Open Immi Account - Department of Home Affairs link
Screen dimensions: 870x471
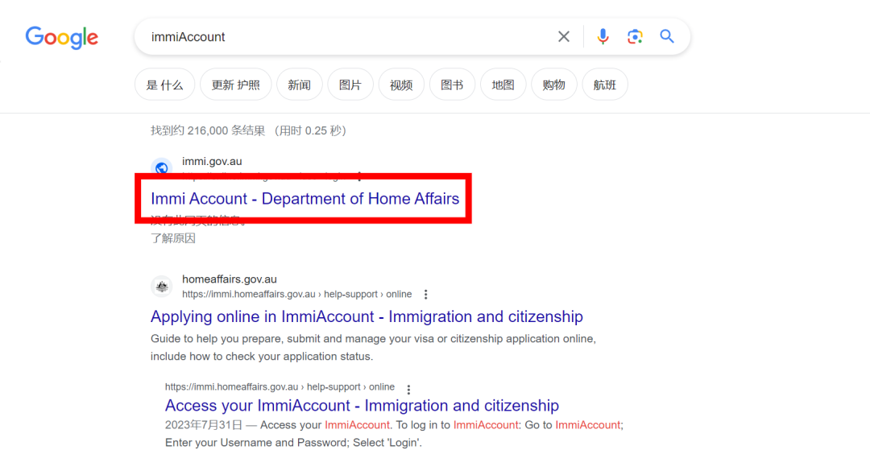pos(304,199)
